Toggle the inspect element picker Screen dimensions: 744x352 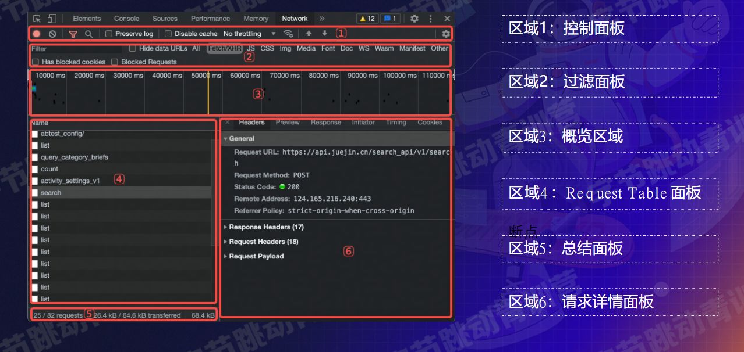[x=37, y=19]
